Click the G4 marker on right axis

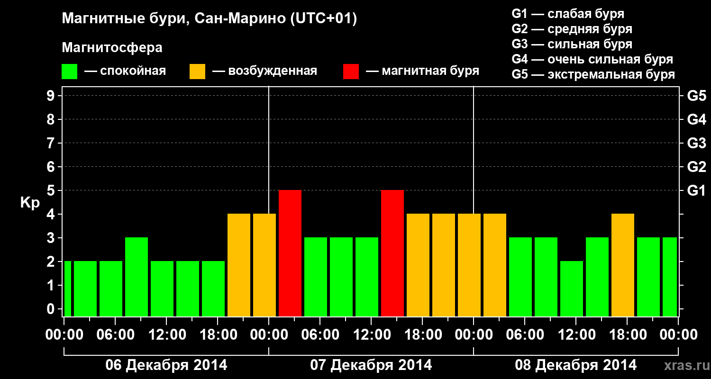coord(696,119)
